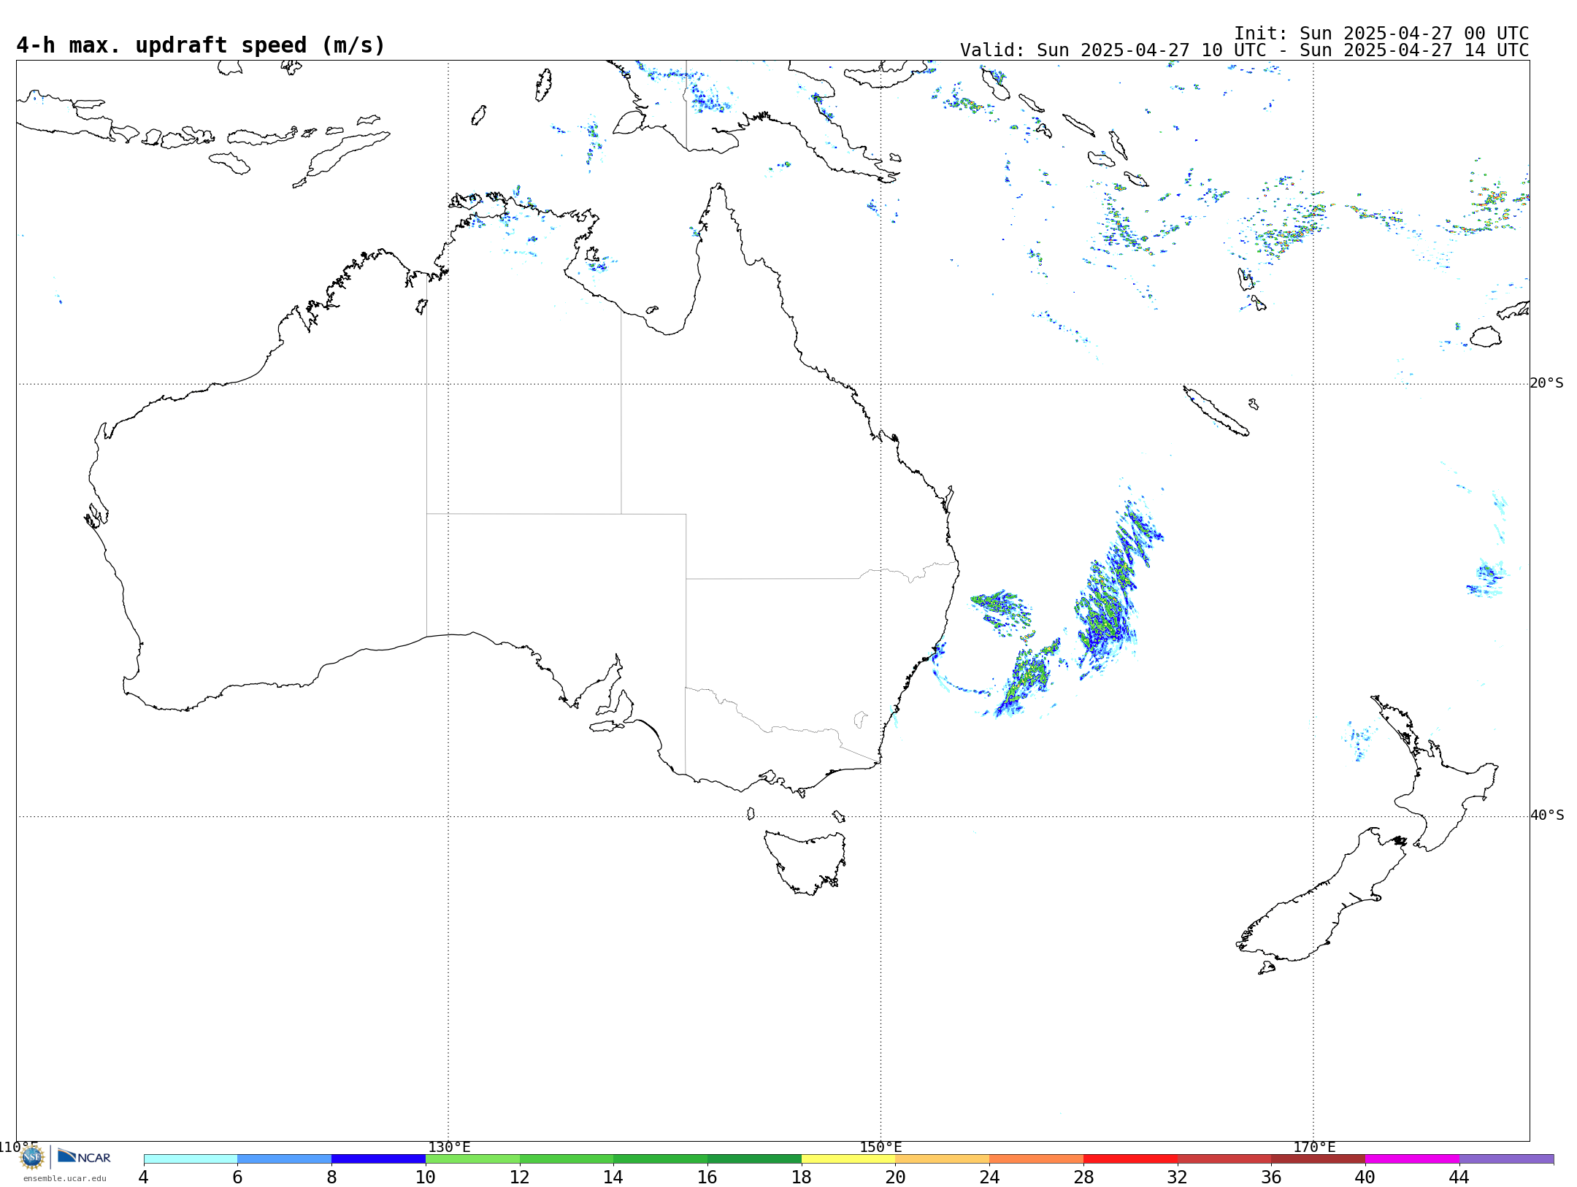Open the ensemble.ucar.edu text link
This screenshot has width=1577, height=1187.
(x=65, y=1178)
